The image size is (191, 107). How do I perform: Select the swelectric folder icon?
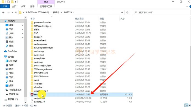point(32,55)
